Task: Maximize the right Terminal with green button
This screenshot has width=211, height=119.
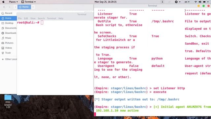Action: [204, 6]
